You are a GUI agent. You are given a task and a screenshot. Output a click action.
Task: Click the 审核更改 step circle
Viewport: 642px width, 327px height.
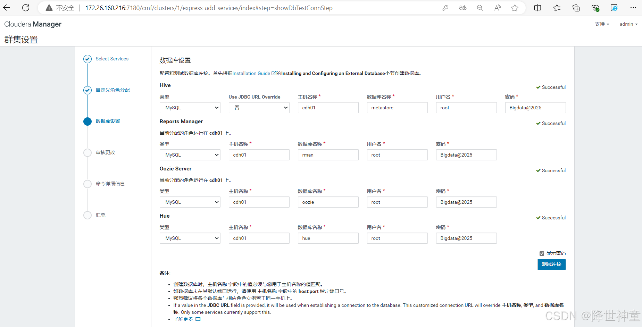[87, 153]
